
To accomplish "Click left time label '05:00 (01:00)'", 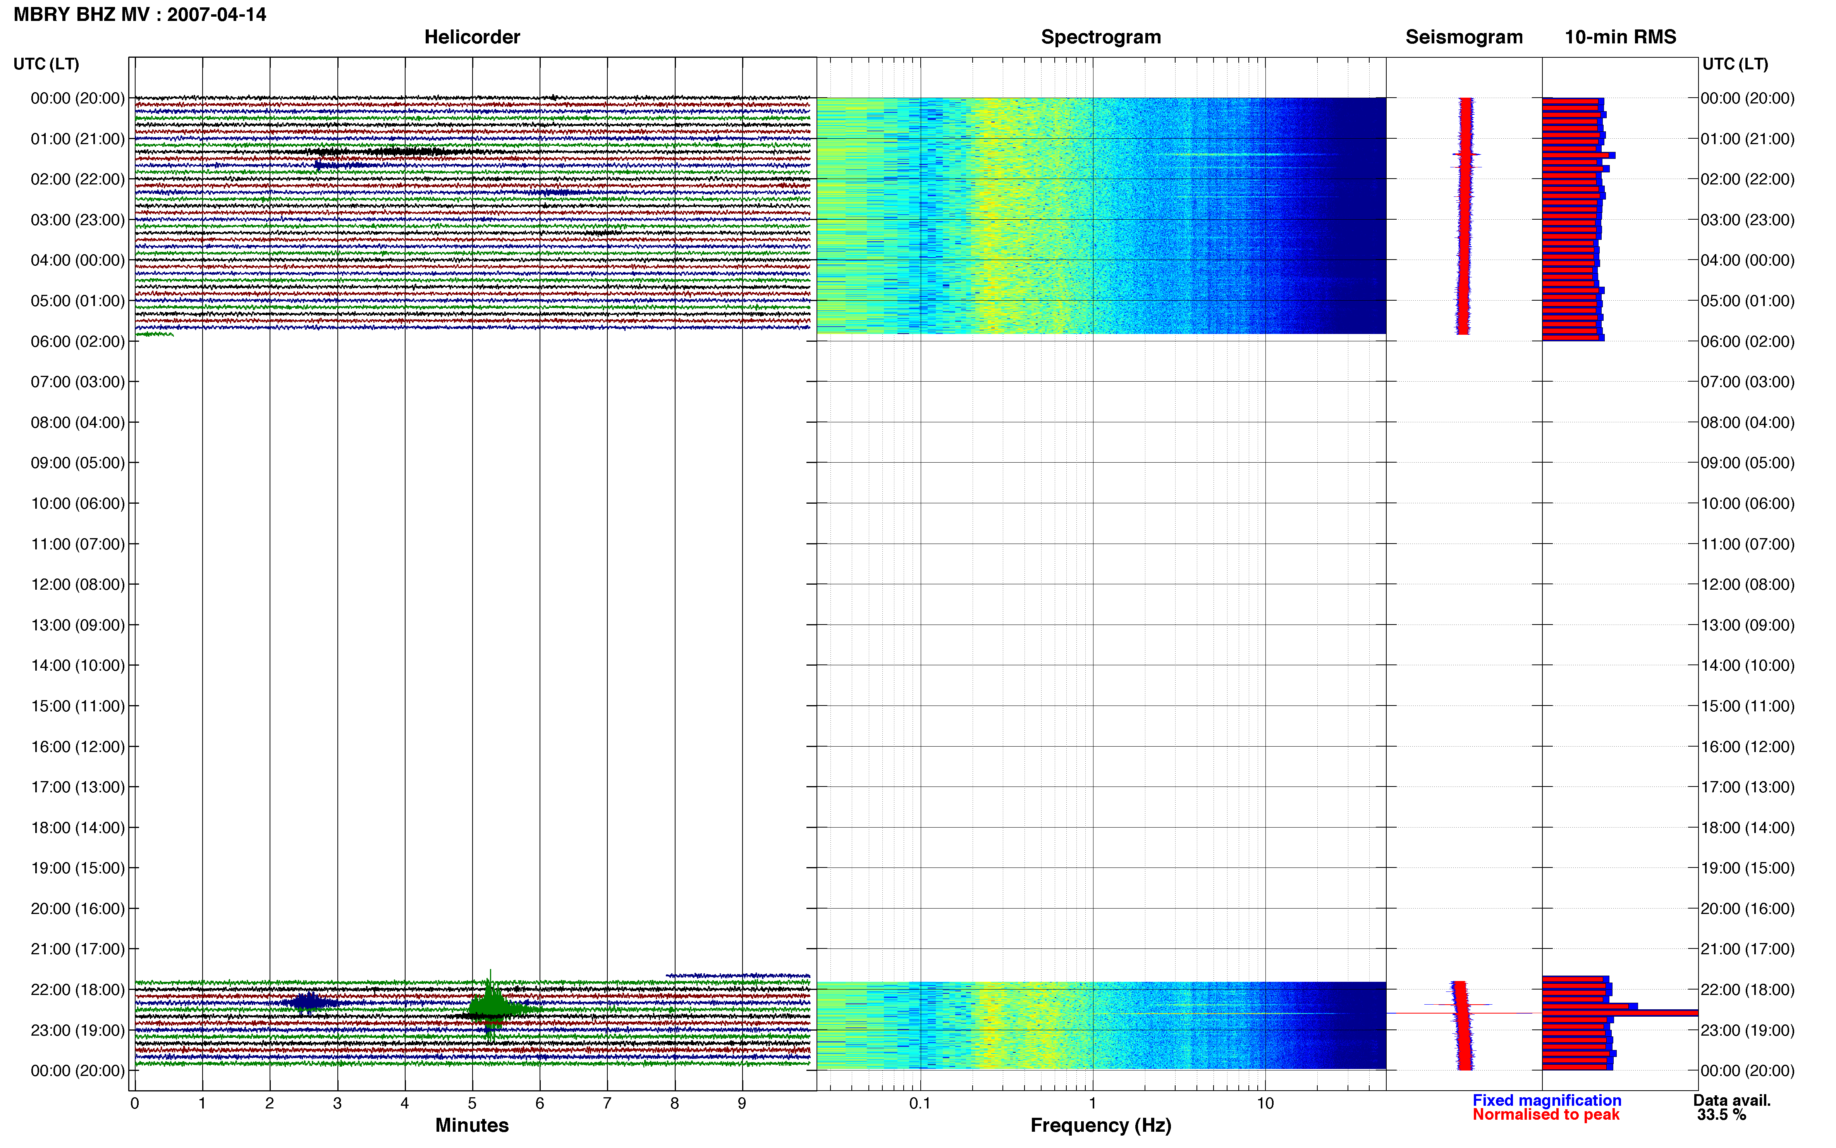I will (77, 301).
